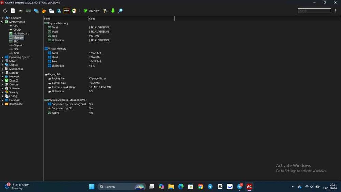This screenshot has width=341, height=192.
Task: Click the Field column header
Action: point(66,19)
